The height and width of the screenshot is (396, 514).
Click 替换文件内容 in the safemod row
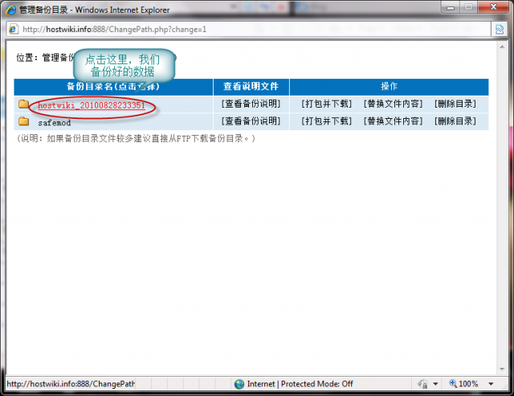point(392,121)
